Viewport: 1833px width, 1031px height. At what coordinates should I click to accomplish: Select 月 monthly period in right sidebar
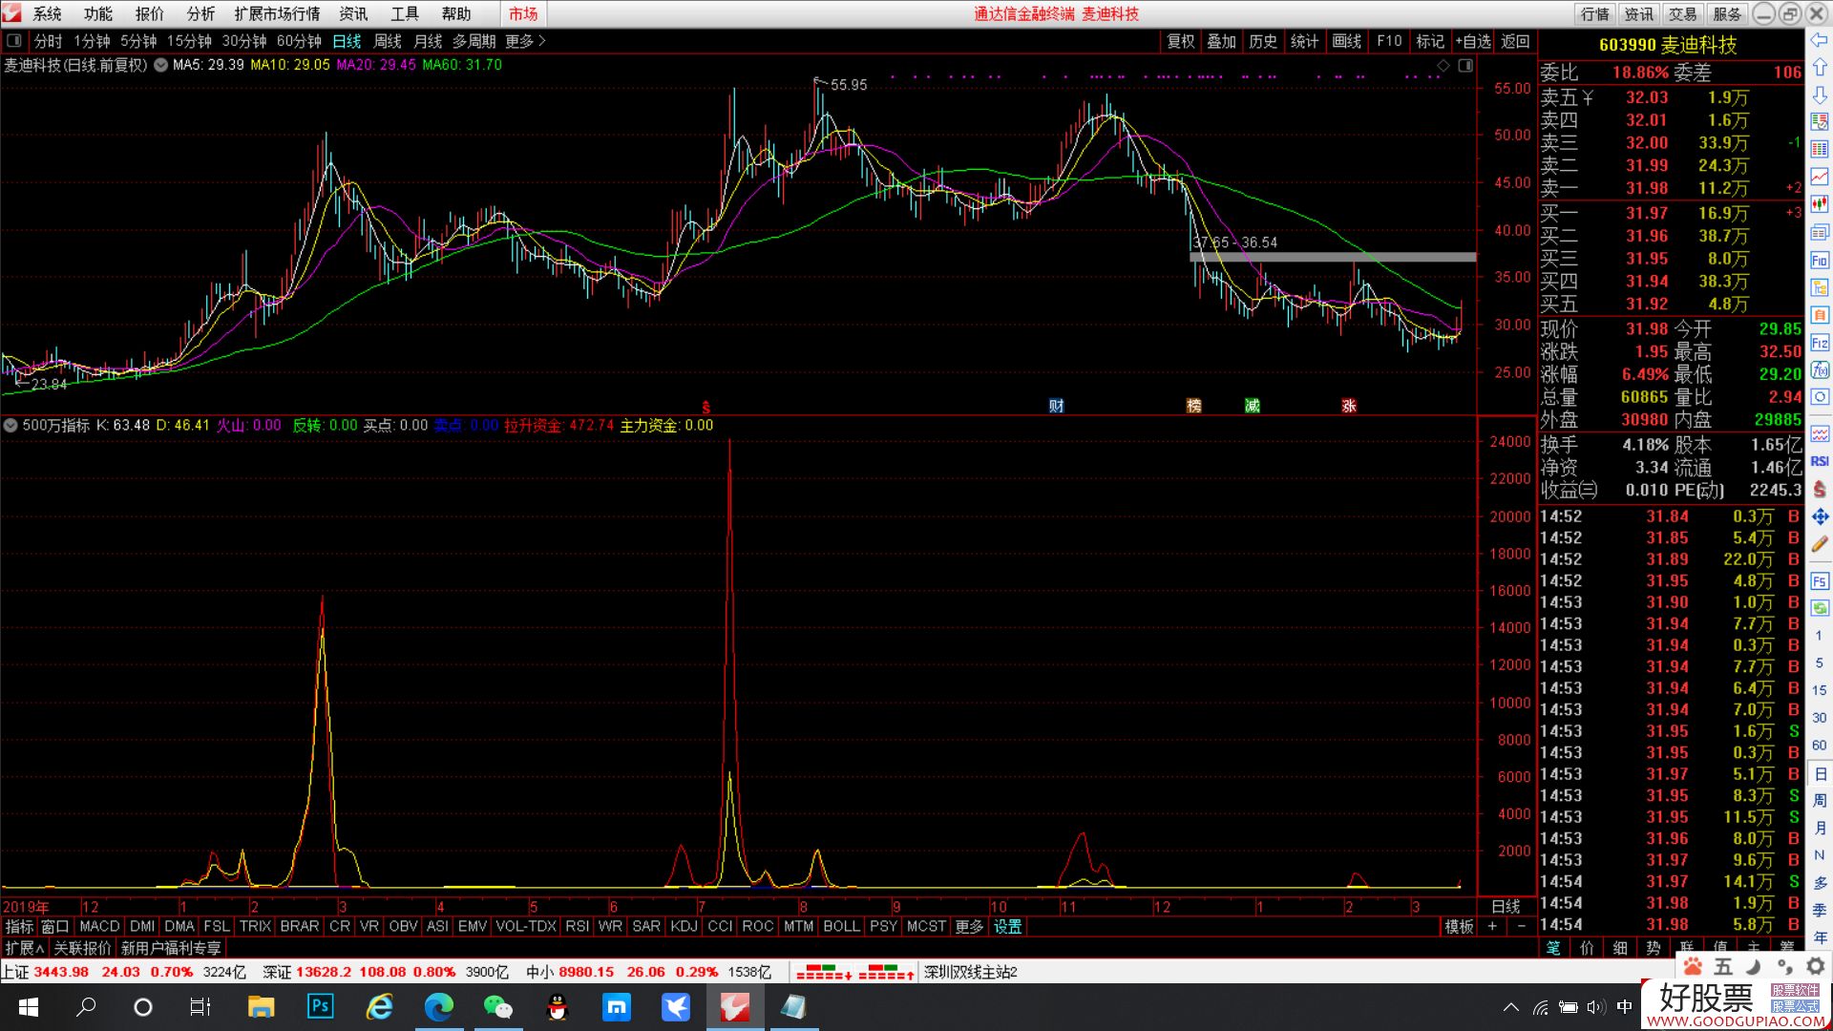tap(1820, 828)
